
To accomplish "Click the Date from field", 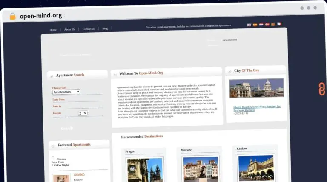I will point(77,100).
